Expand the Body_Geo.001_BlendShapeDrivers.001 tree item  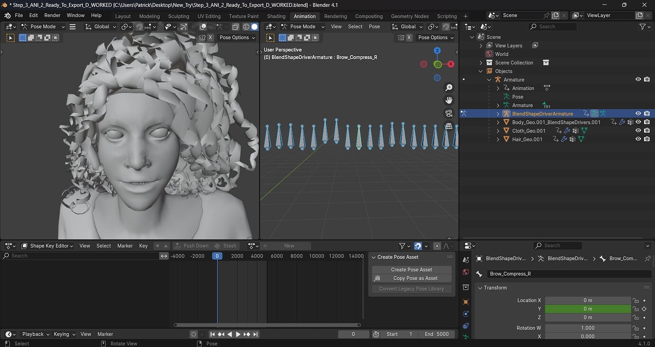(x=497, y=121)
